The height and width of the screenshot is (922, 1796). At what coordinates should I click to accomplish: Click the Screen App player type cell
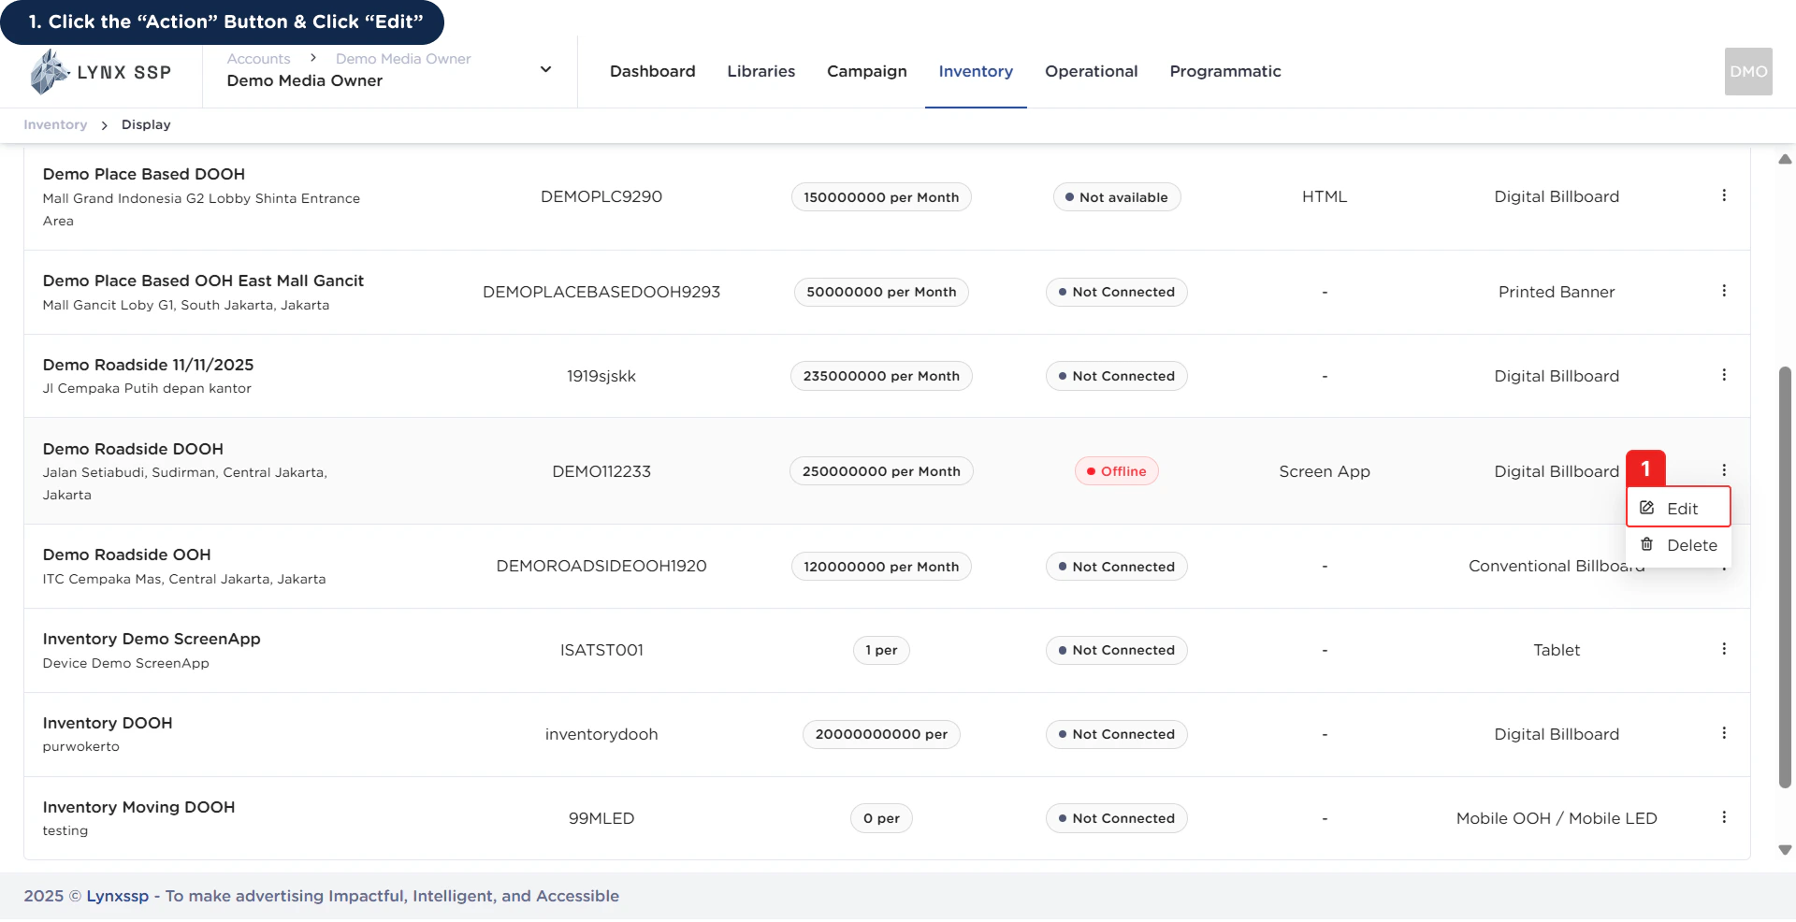click(1325, 471)
